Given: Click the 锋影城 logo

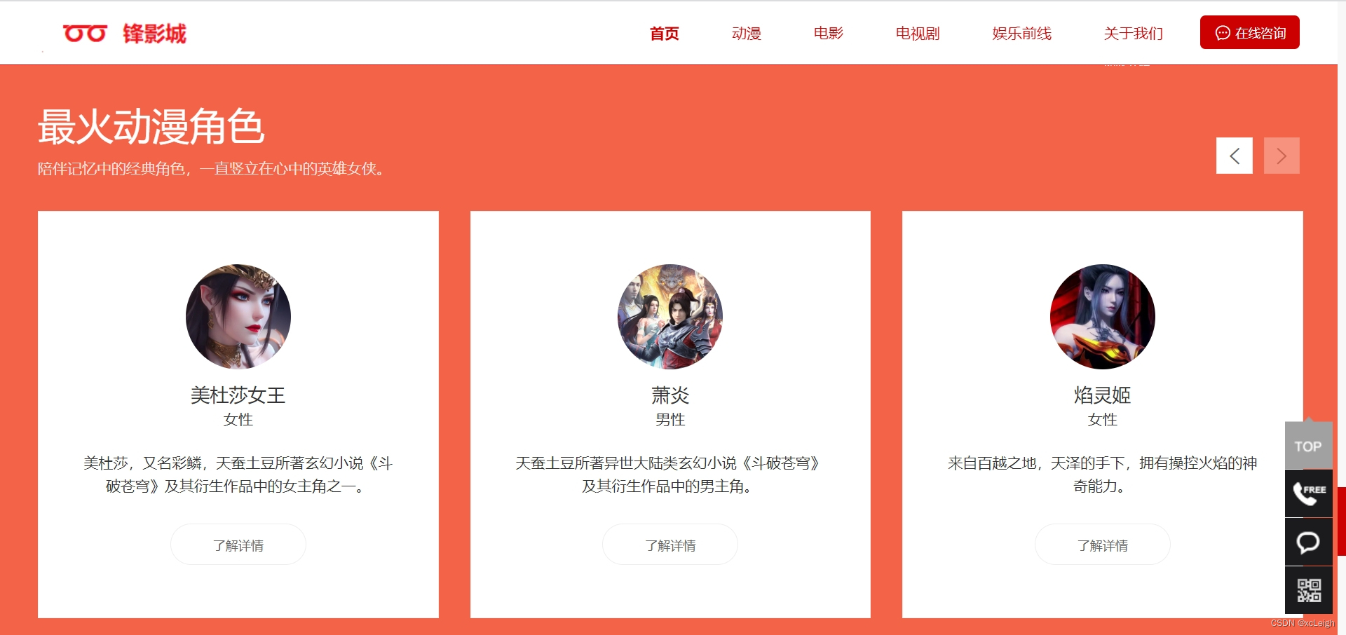Looking at the screenshot, I should pyautogui.click(x=125, y=33).
